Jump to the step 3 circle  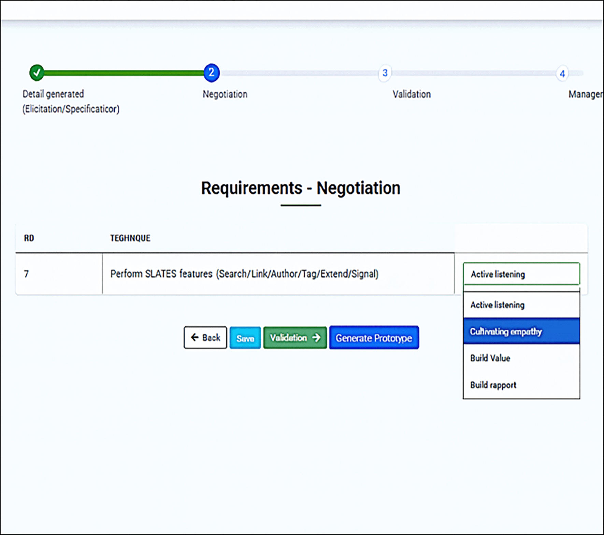[x=385, y=73]
